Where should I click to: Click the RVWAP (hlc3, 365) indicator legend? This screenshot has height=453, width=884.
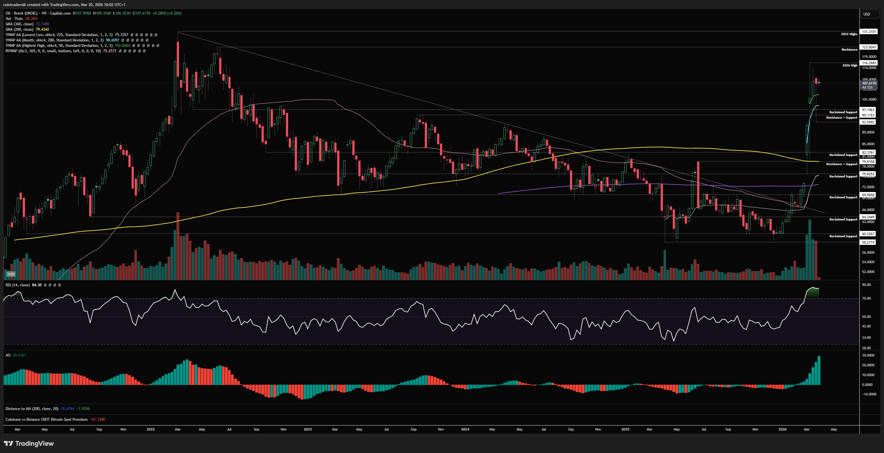click(53, 51)
